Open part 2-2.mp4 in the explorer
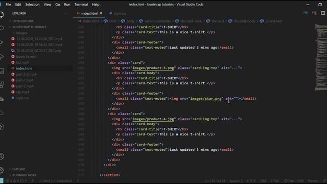 [26, 74]
